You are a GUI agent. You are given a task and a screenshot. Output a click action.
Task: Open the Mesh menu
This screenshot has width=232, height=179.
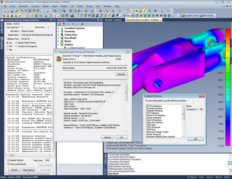(55, 6)
